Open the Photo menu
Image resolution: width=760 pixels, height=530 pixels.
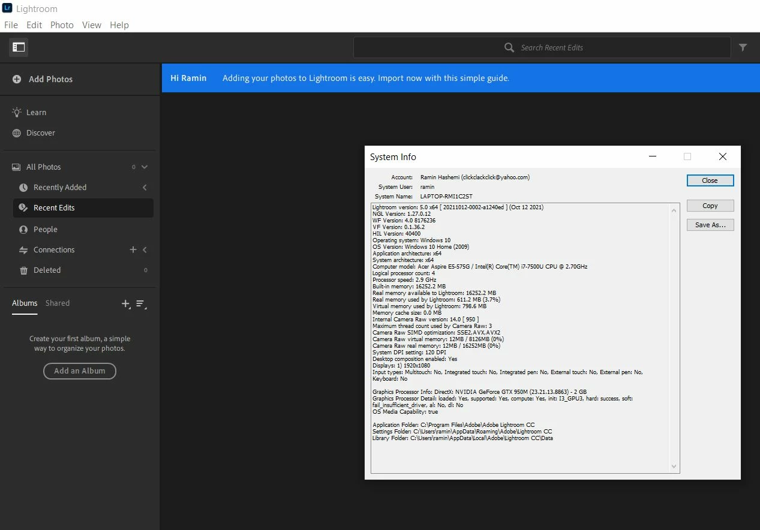[62, 25]
